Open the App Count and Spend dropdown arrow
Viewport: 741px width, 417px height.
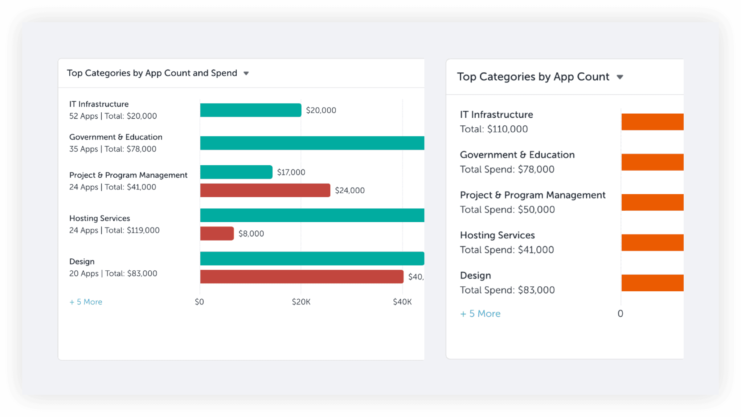pyautogui.click(x=246, y=73)
